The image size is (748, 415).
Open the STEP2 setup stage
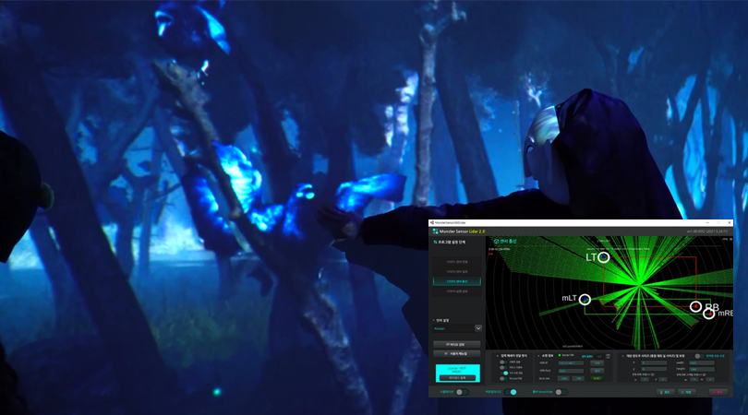pos(457,271)
